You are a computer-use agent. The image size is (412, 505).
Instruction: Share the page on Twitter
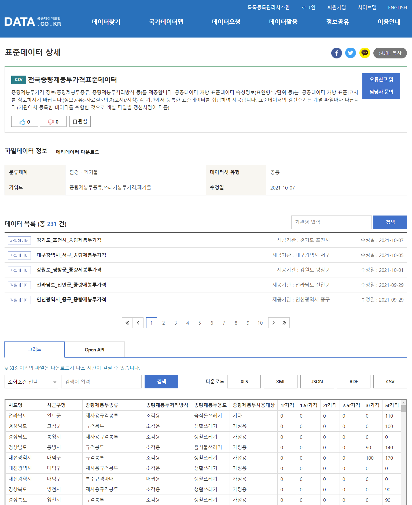[351, 53]
